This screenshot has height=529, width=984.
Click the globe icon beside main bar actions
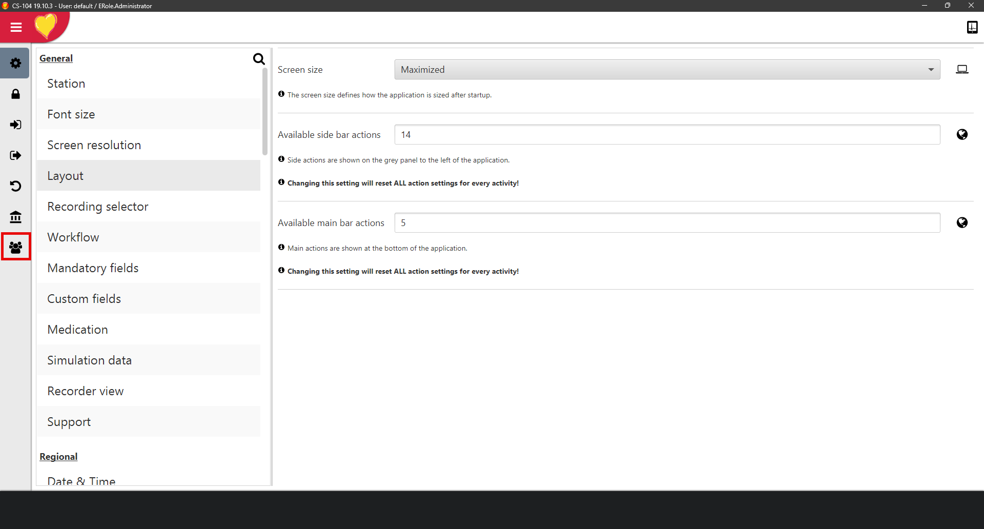coord(962,222)
